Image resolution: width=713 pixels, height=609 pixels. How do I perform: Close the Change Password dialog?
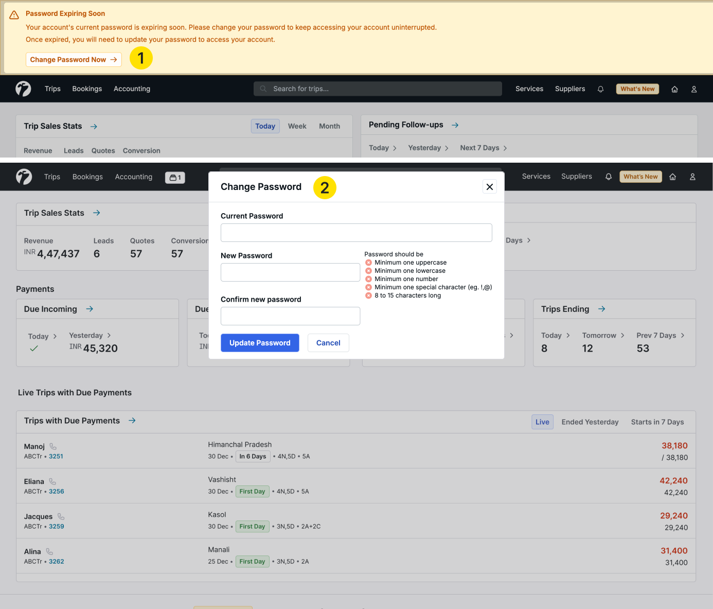pyautogui.click(x=490, y=187)
